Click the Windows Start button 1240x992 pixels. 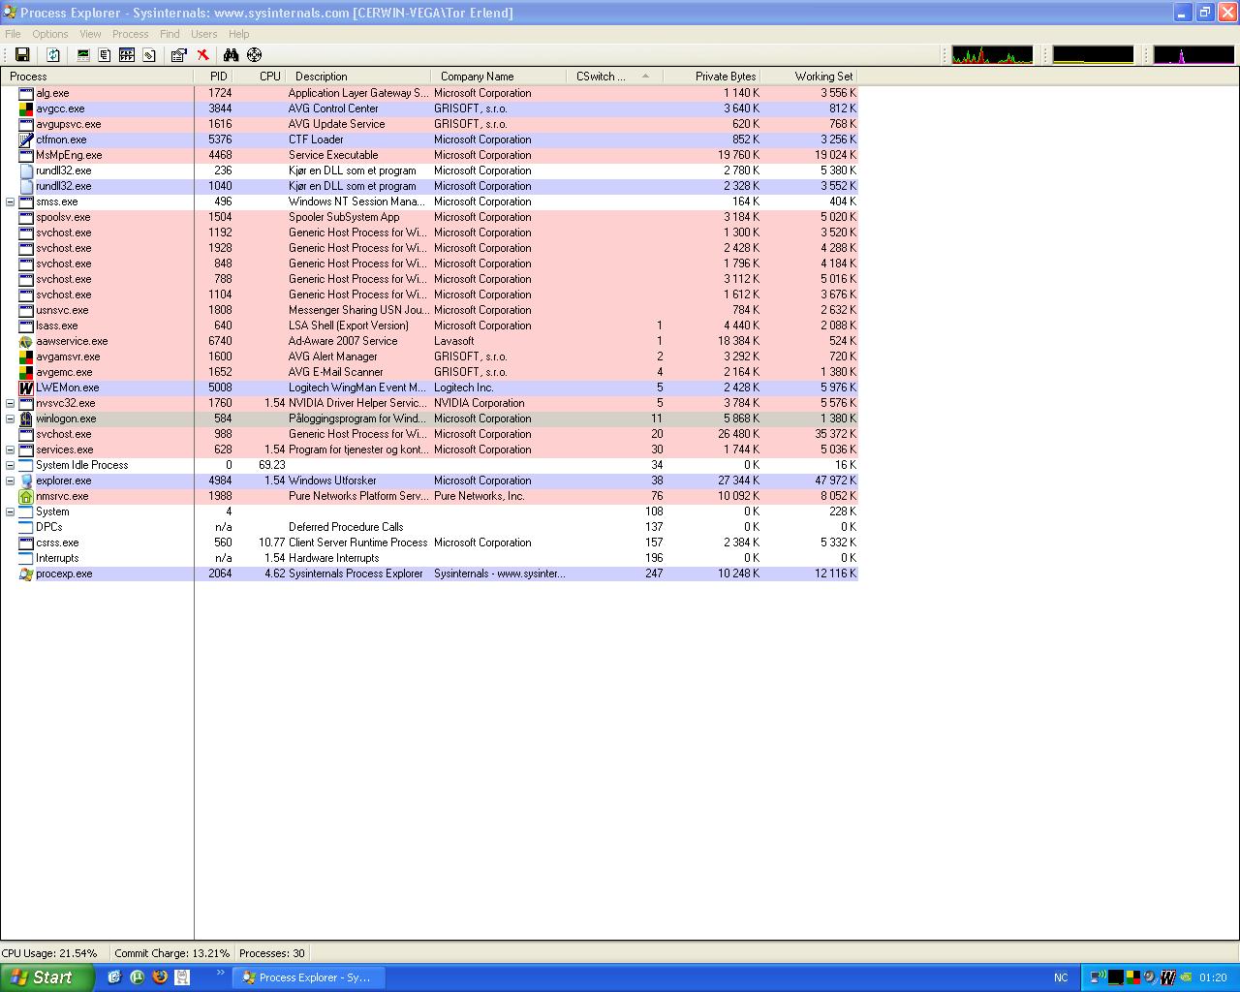46,977
